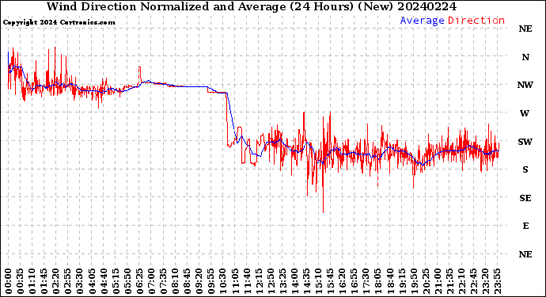Click the 04:05 time label
The width and height of the screenshot is (546, 297).
(92, 281)
